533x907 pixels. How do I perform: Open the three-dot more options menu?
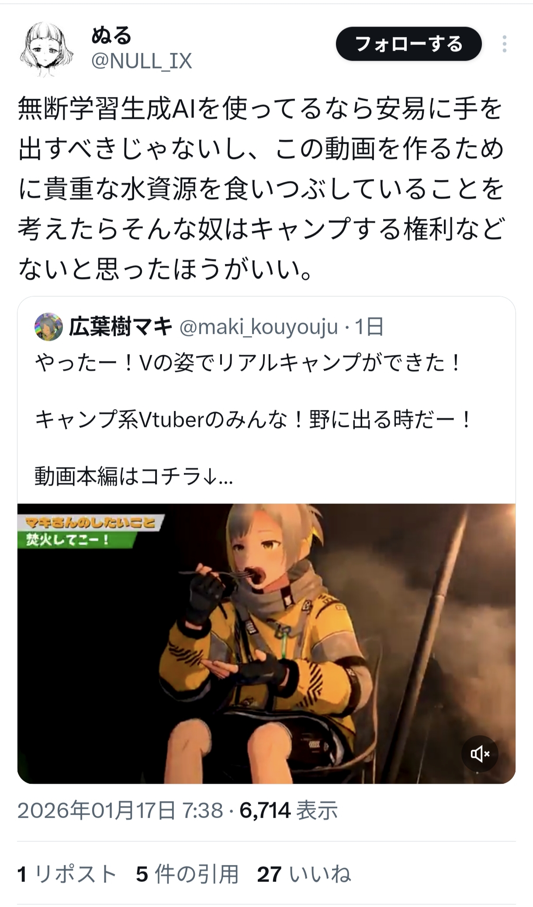coord(505,44)
